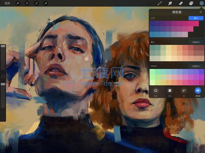Select the Eraser tool
This screenshot has height=153, width=205.
coord(181,3)
